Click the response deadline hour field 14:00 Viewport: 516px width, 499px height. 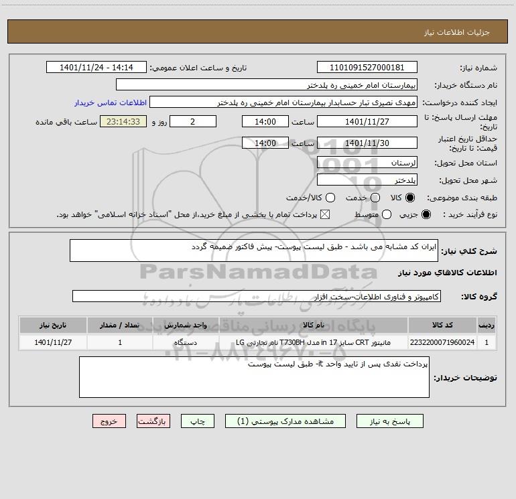click(x=265, y=121)
